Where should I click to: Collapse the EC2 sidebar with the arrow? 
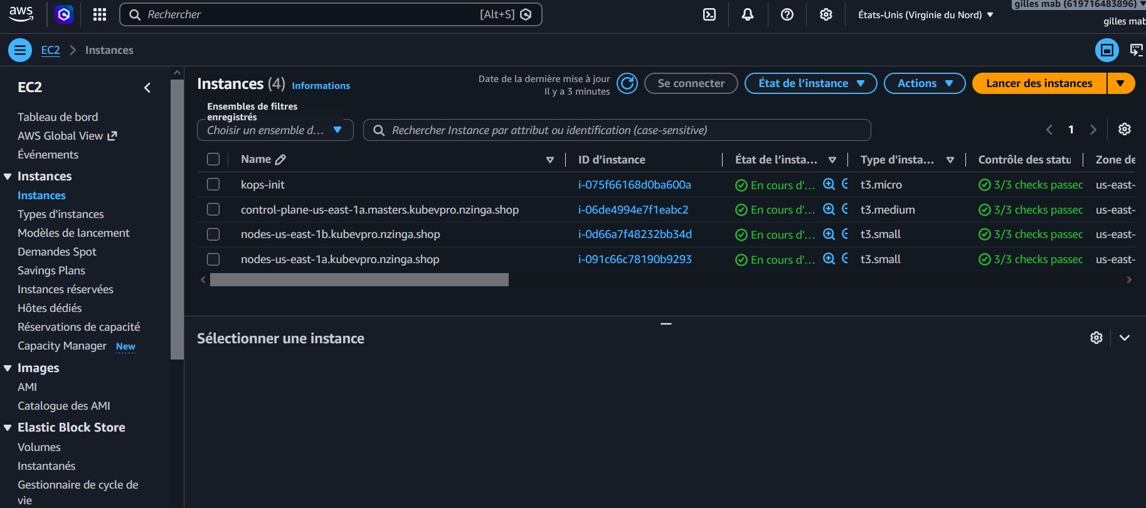[147, 88]
